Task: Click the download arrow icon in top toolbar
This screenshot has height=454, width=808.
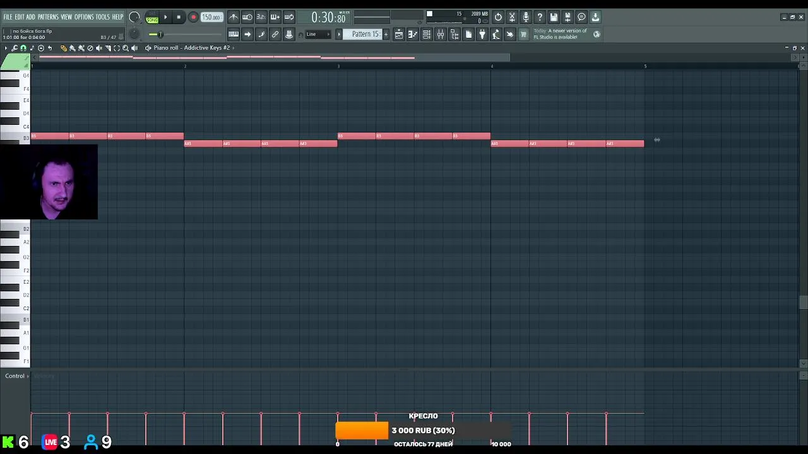Action: tap(595, 17)
